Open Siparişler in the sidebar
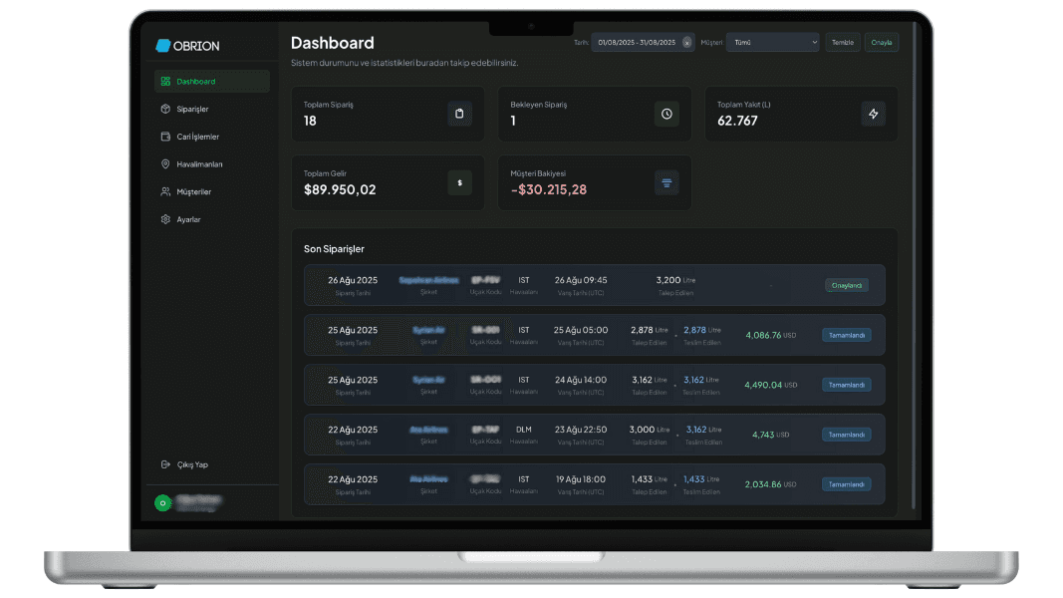Screen dimensions: 1063x598 coord(192,109)
